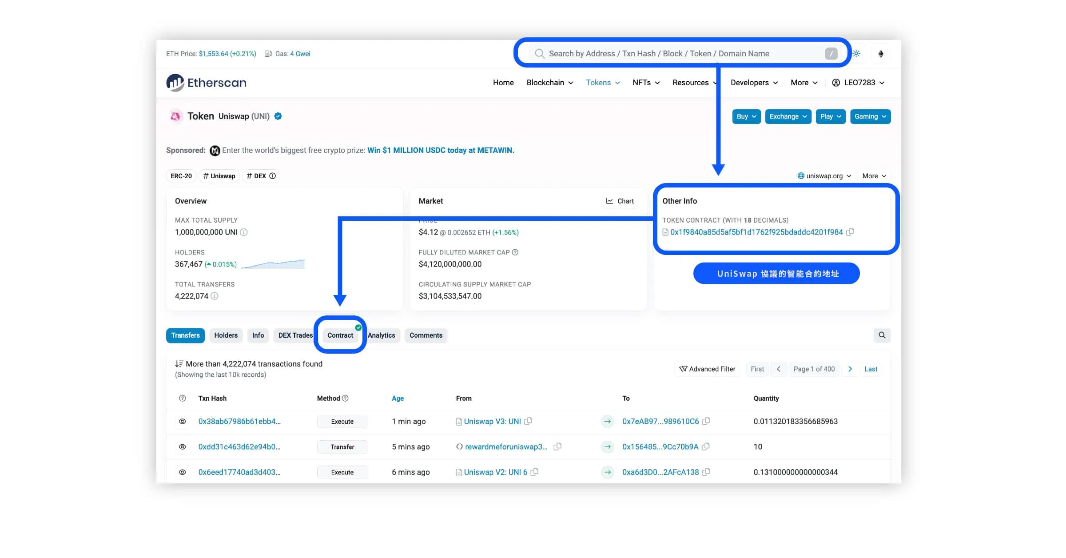The width and height of the screenshot is (1066, 558).
Task: Focus the address search input field
Action: point(683,53)
